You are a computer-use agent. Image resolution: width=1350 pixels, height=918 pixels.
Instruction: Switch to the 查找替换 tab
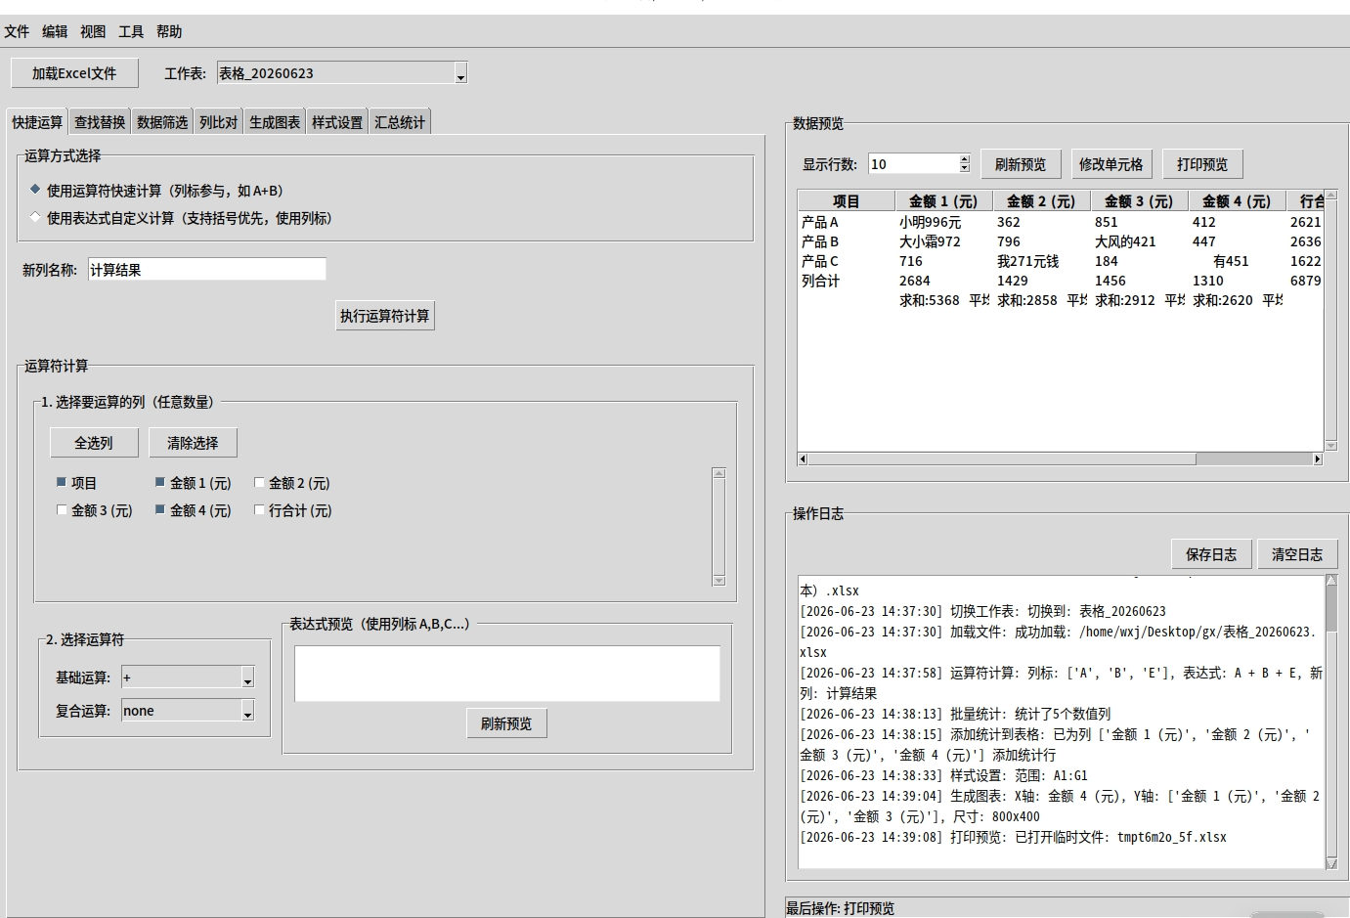[100, 122]
